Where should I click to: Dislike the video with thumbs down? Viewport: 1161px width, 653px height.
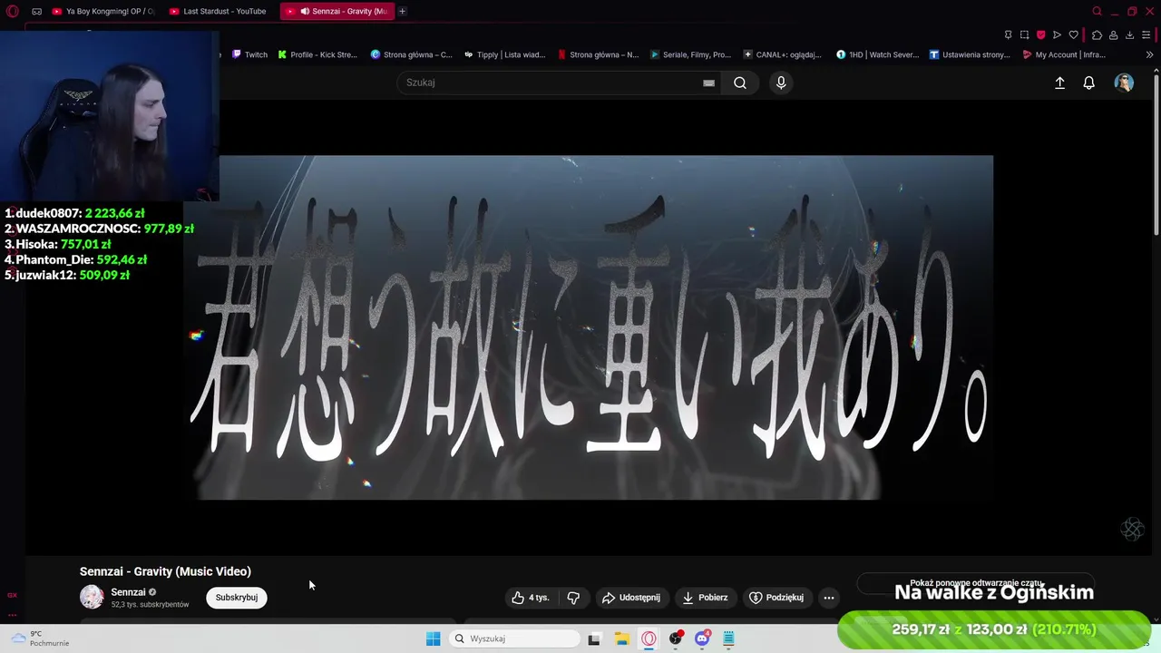point(573,597)
